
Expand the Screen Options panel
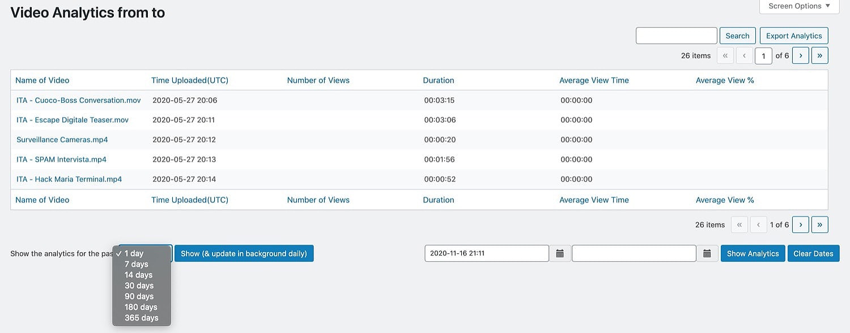(799, 6)
